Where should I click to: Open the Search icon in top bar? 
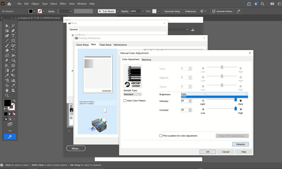point(263,4)
